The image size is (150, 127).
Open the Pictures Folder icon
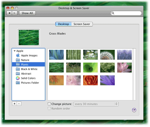[18, 83]
